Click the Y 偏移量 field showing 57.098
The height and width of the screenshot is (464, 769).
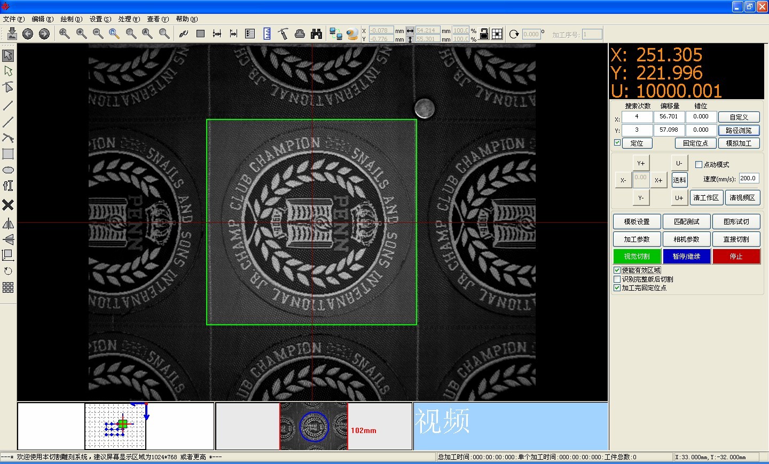click(x=669, y=130)
